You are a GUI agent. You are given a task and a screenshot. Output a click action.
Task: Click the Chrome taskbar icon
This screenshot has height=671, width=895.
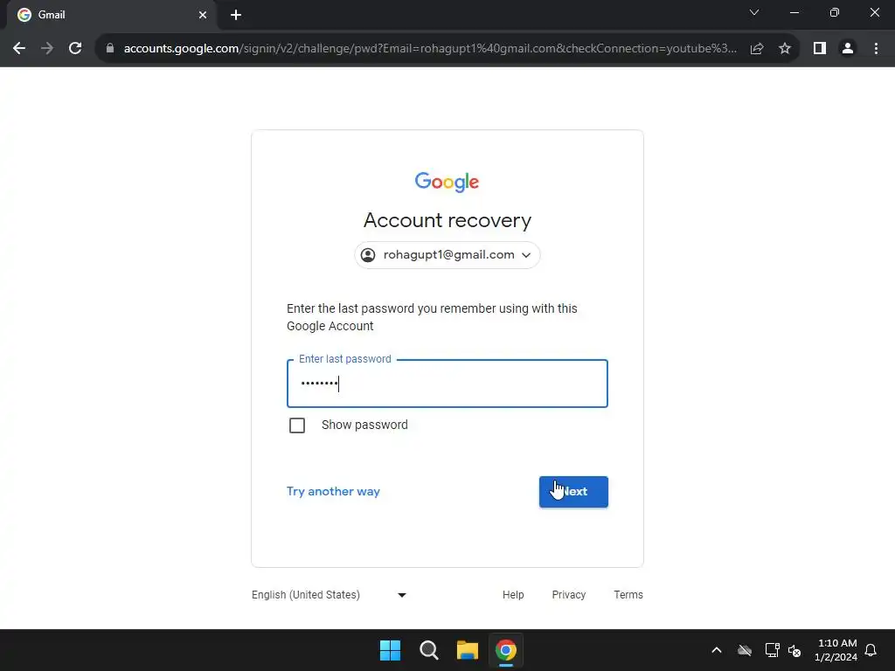click(x=506, y=650)
